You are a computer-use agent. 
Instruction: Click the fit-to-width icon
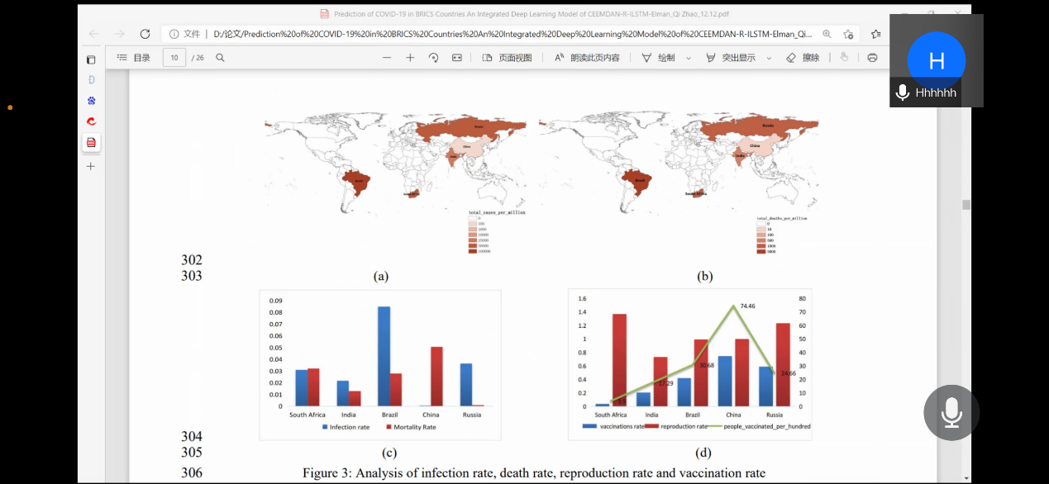(456, 58)
